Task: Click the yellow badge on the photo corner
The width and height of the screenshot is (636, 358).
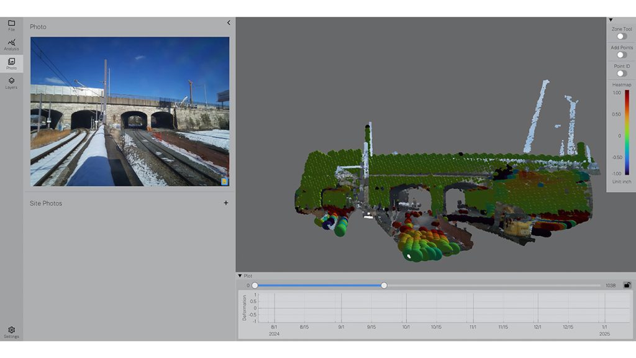Action: tap(224, 181)
